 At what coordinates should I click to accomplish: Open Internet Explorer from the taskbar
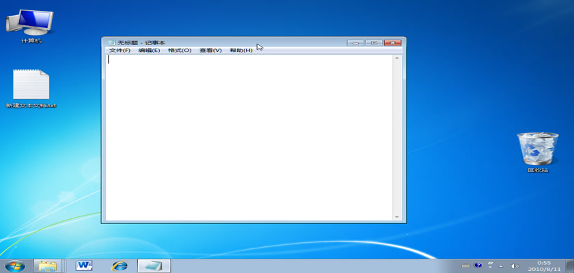tap(120, 265)
